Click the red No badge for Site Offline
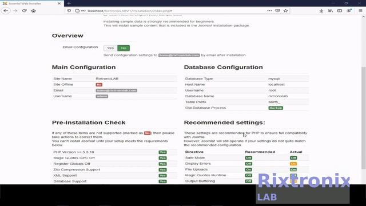The width and height of the screenshot is (366, 206). tap(99, 85)
